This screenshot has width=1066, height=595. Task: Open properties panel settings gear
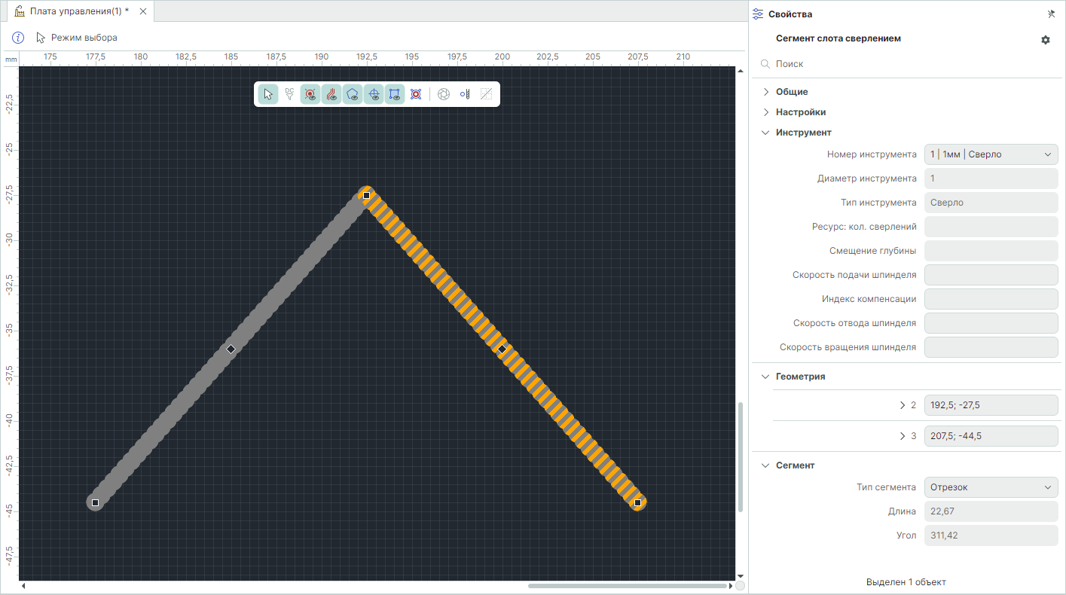(x=1046, y=40)
